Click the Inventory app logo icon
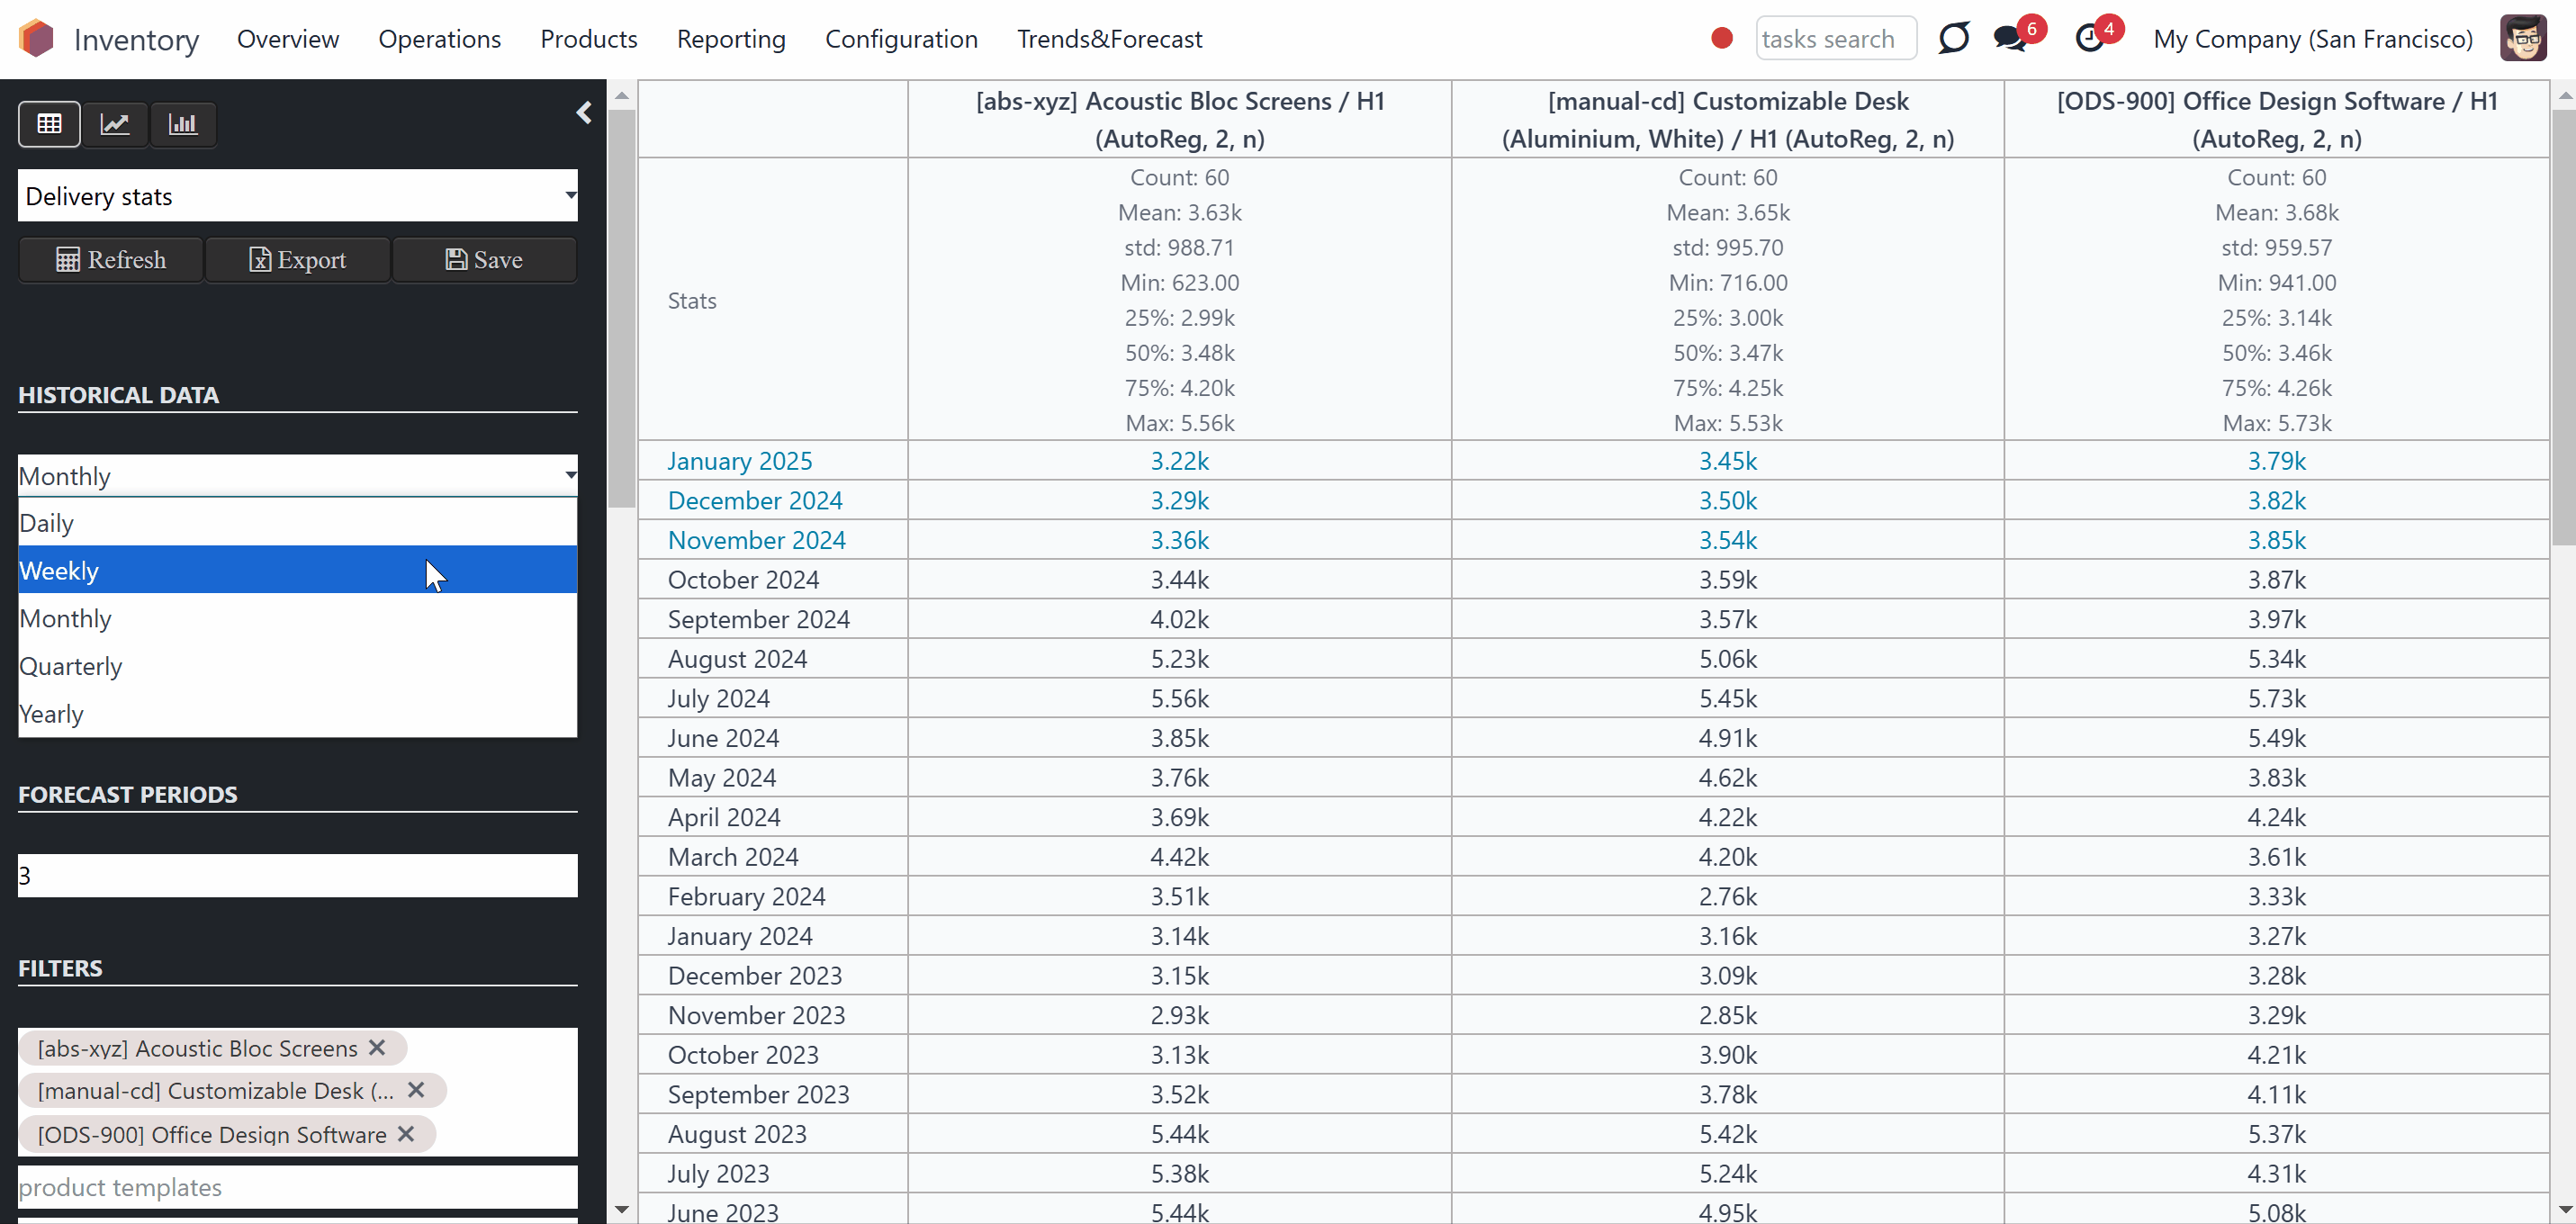This screenshot has width=2576, height=1224. (36, 39)
